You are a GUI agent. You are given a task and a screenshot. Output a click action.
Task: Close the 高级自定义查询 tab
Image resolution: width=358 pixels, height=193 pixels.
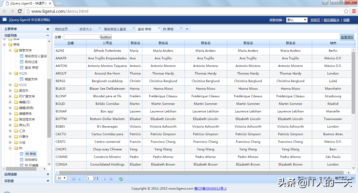point(133,28)
